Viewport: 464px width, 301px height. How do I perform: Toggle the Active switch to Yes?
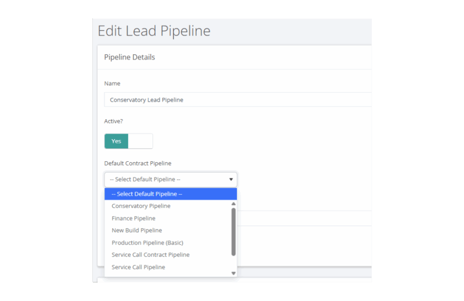click(116, 141)
